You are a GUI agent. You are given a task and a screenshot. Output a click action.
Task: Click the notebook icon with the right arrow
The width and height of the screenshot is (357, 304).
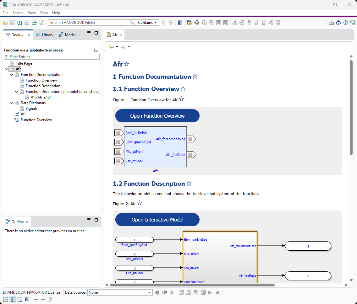(x=34, y=23)
